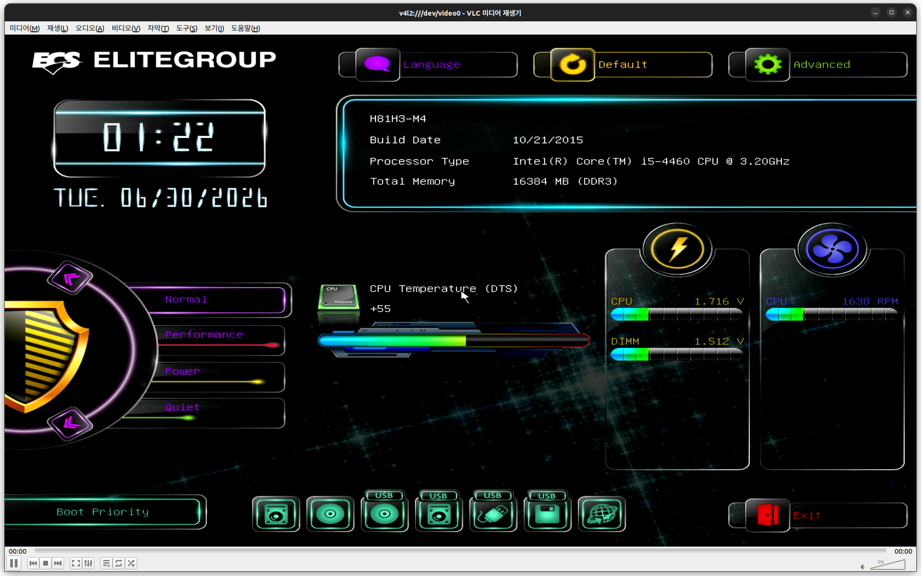Toggle VLC loop mode
This screenshot has height=576, width=921.
click(x=119, y=563)
